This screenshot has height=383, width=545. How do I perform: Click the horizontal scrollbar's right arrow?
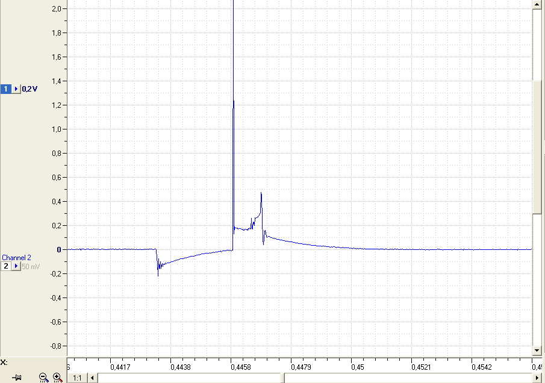point(537,378)
